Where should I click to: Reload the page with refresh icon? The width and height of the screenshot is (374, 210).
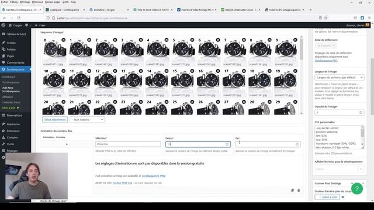click(x=19, y=18)
